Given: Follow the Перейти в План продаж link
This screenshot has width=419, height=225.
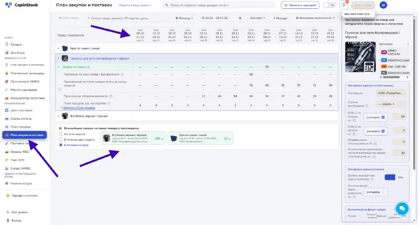Looking at the screenshot, I should click(79, 108).
